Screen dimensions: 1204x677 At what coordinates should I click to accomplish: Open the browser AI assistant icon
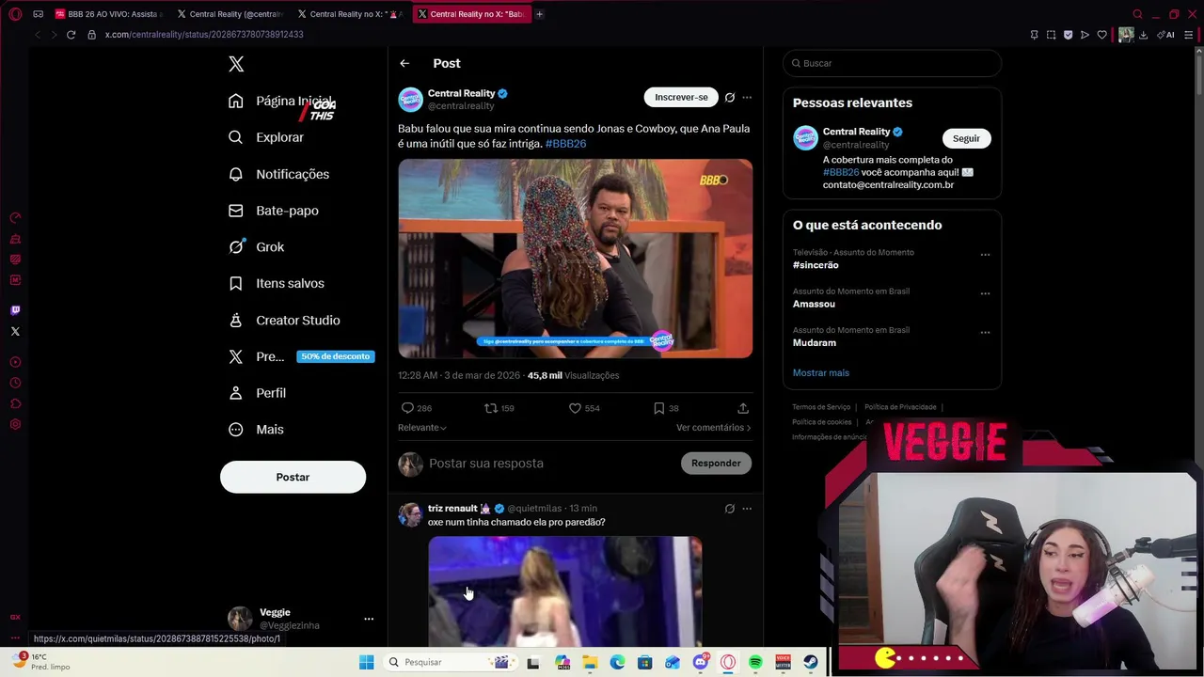pos(1166,35)
